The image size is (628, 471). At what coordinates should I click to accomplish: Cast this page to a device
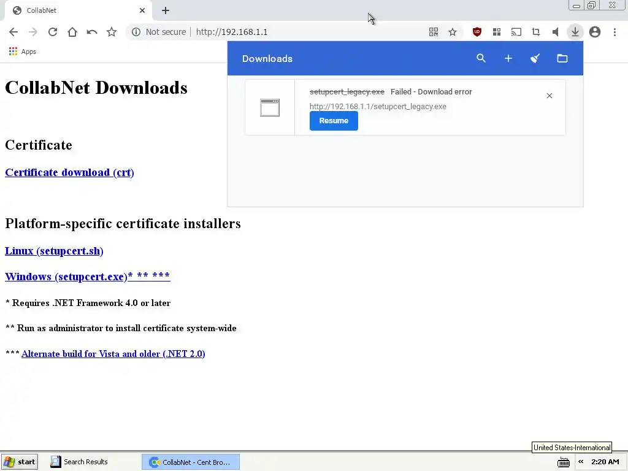(516, 32)
